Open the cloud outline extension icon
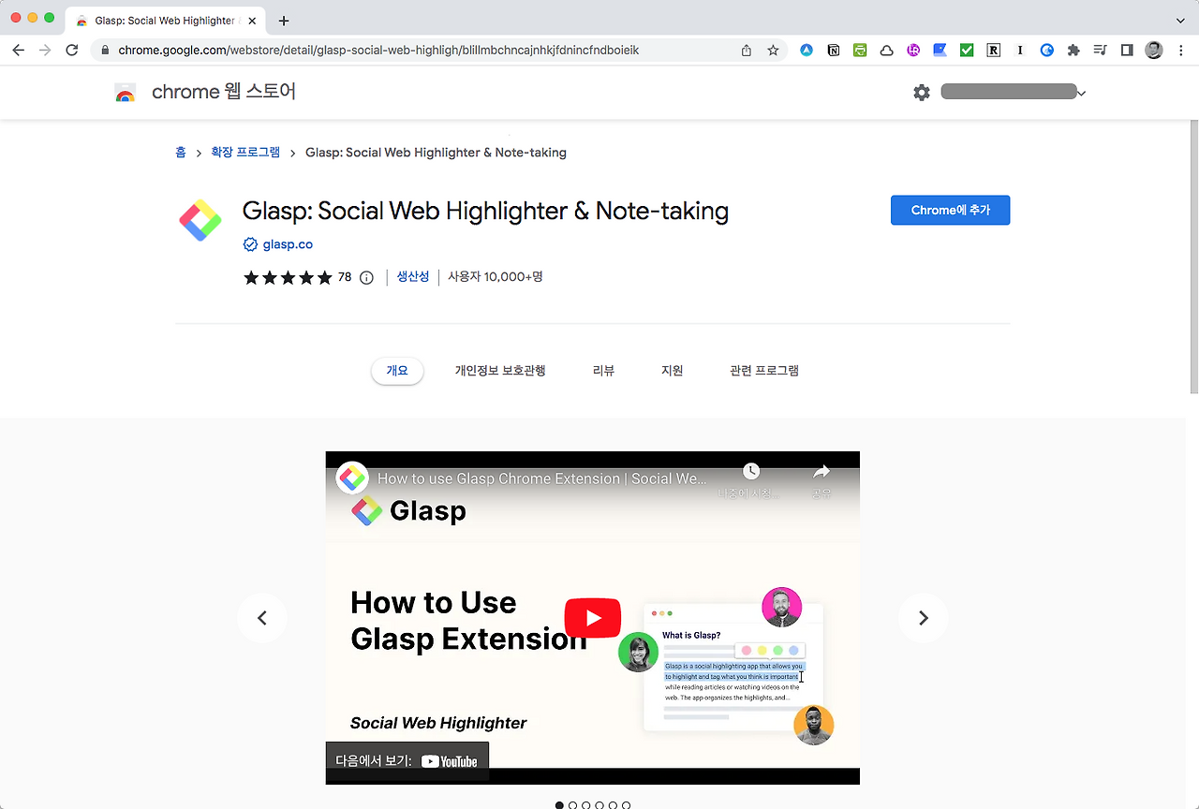This screenshot has width=1199, height=809. [x=886, y=51]
